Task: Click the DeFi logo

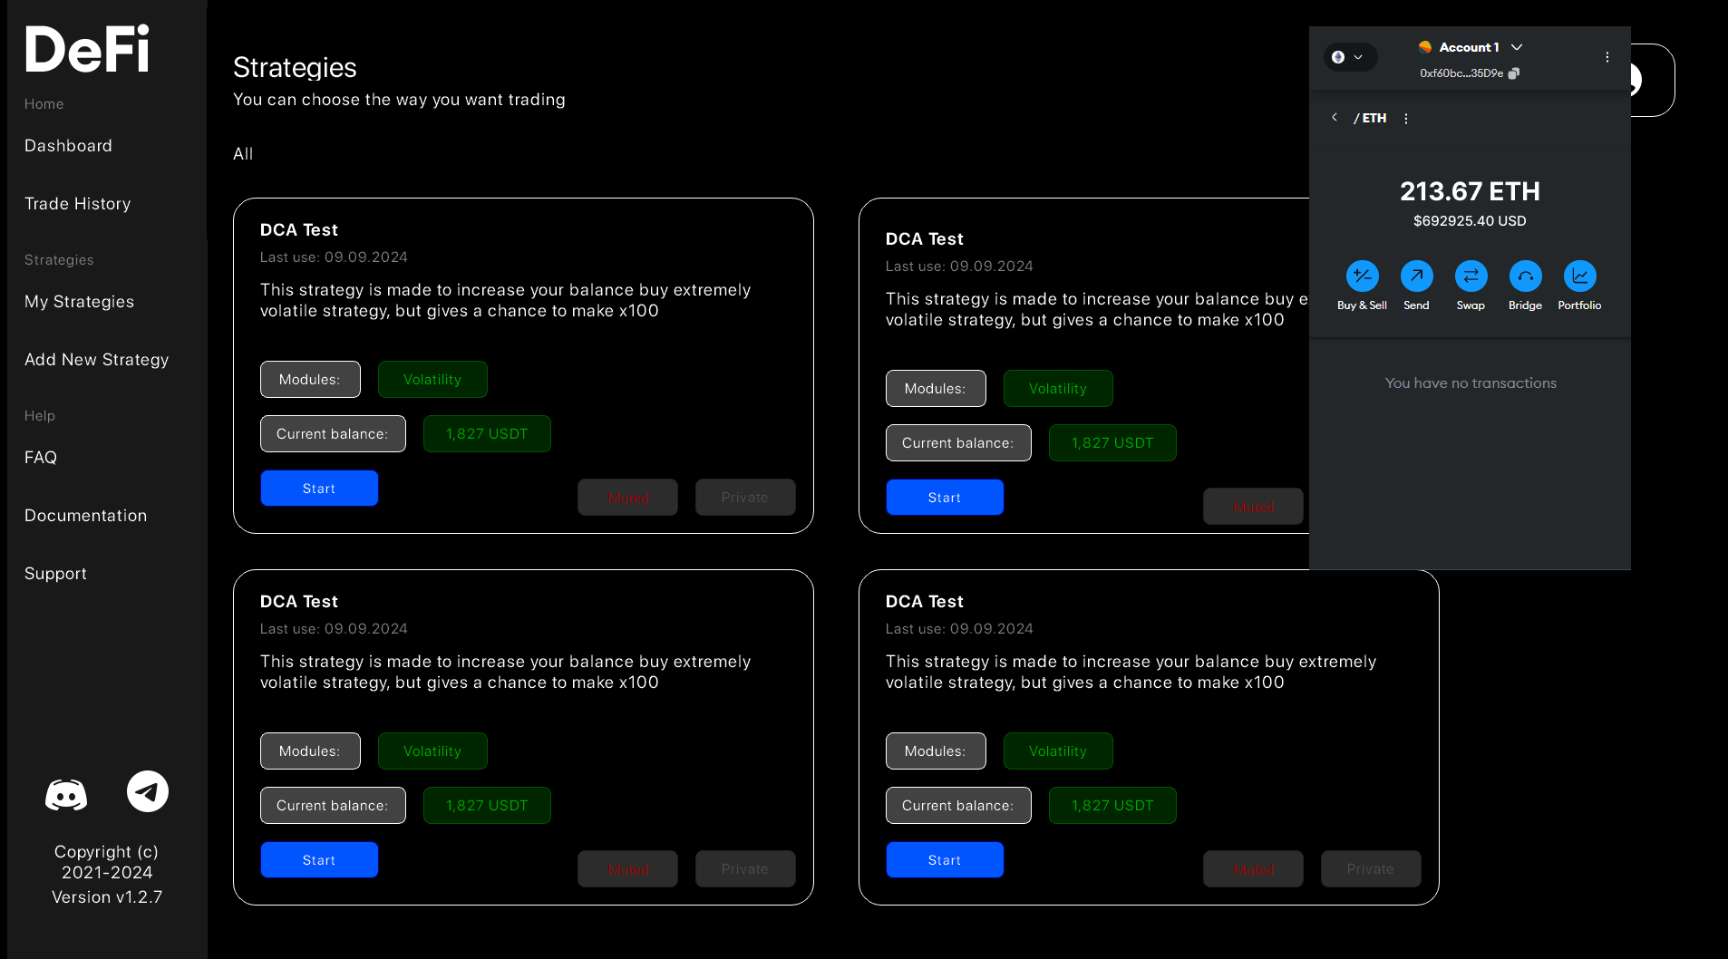Action: (87, 49)
